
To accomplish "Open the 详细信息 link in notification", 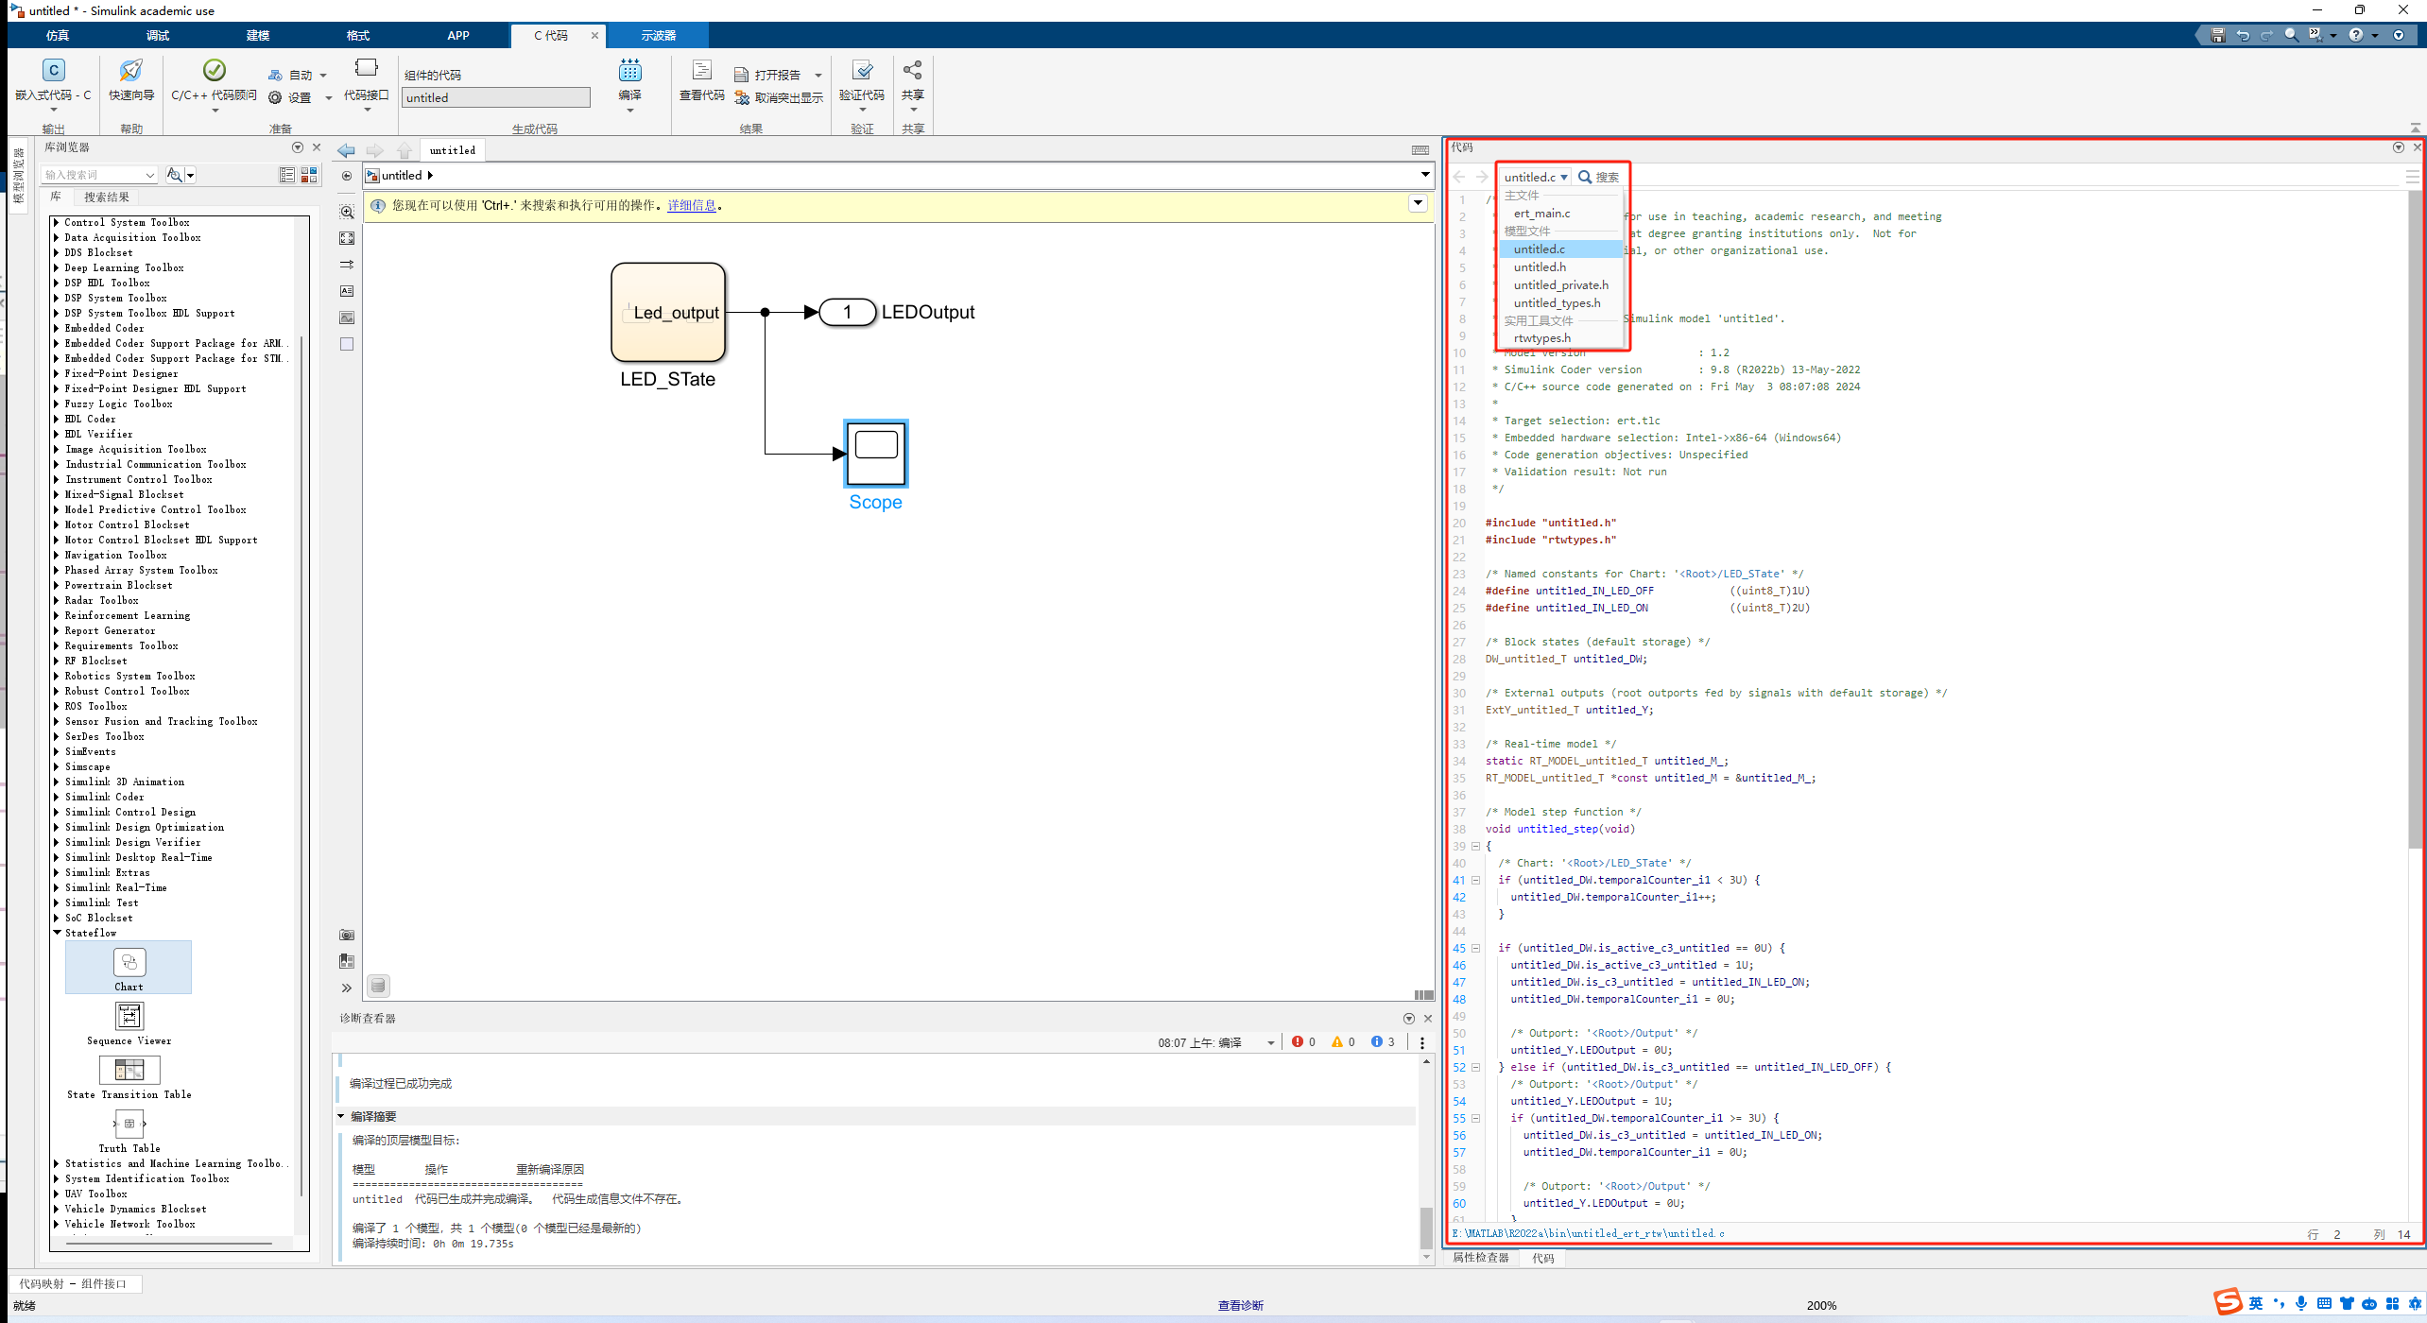I will pos(691,205).
